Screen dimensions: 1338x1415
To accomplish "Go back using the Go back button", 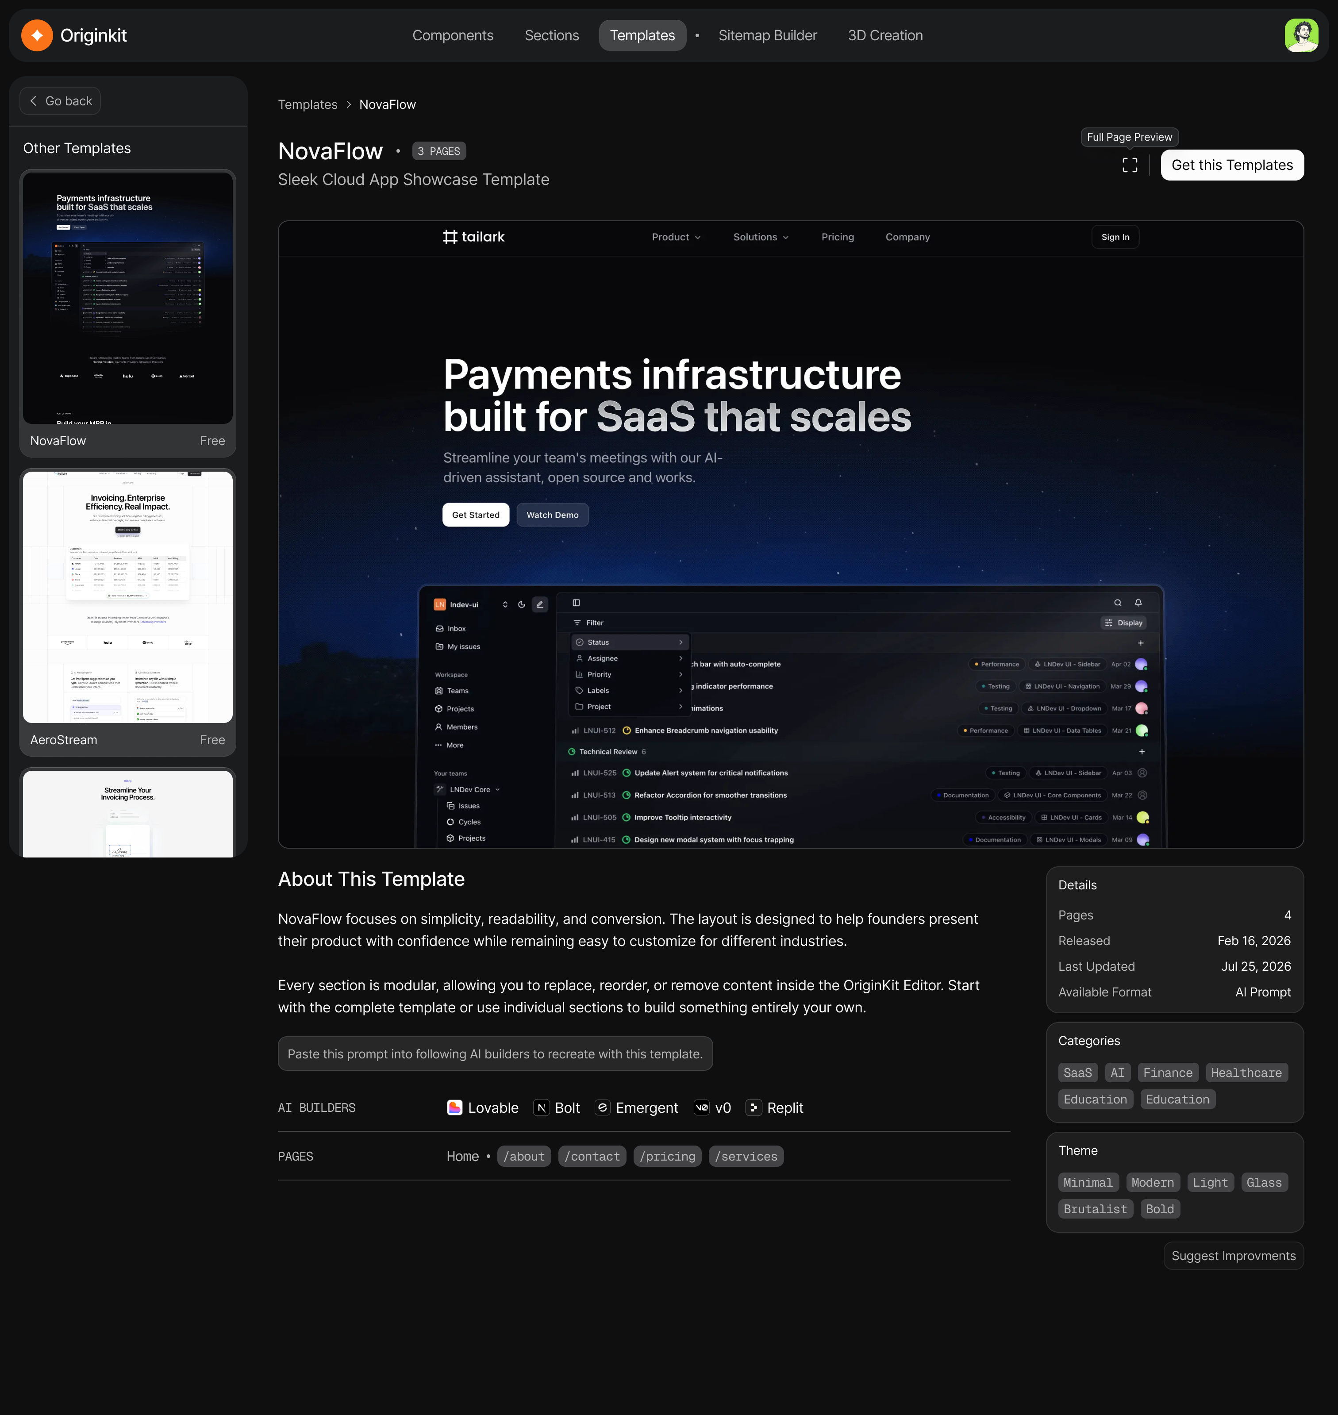I will click(60, 101).
